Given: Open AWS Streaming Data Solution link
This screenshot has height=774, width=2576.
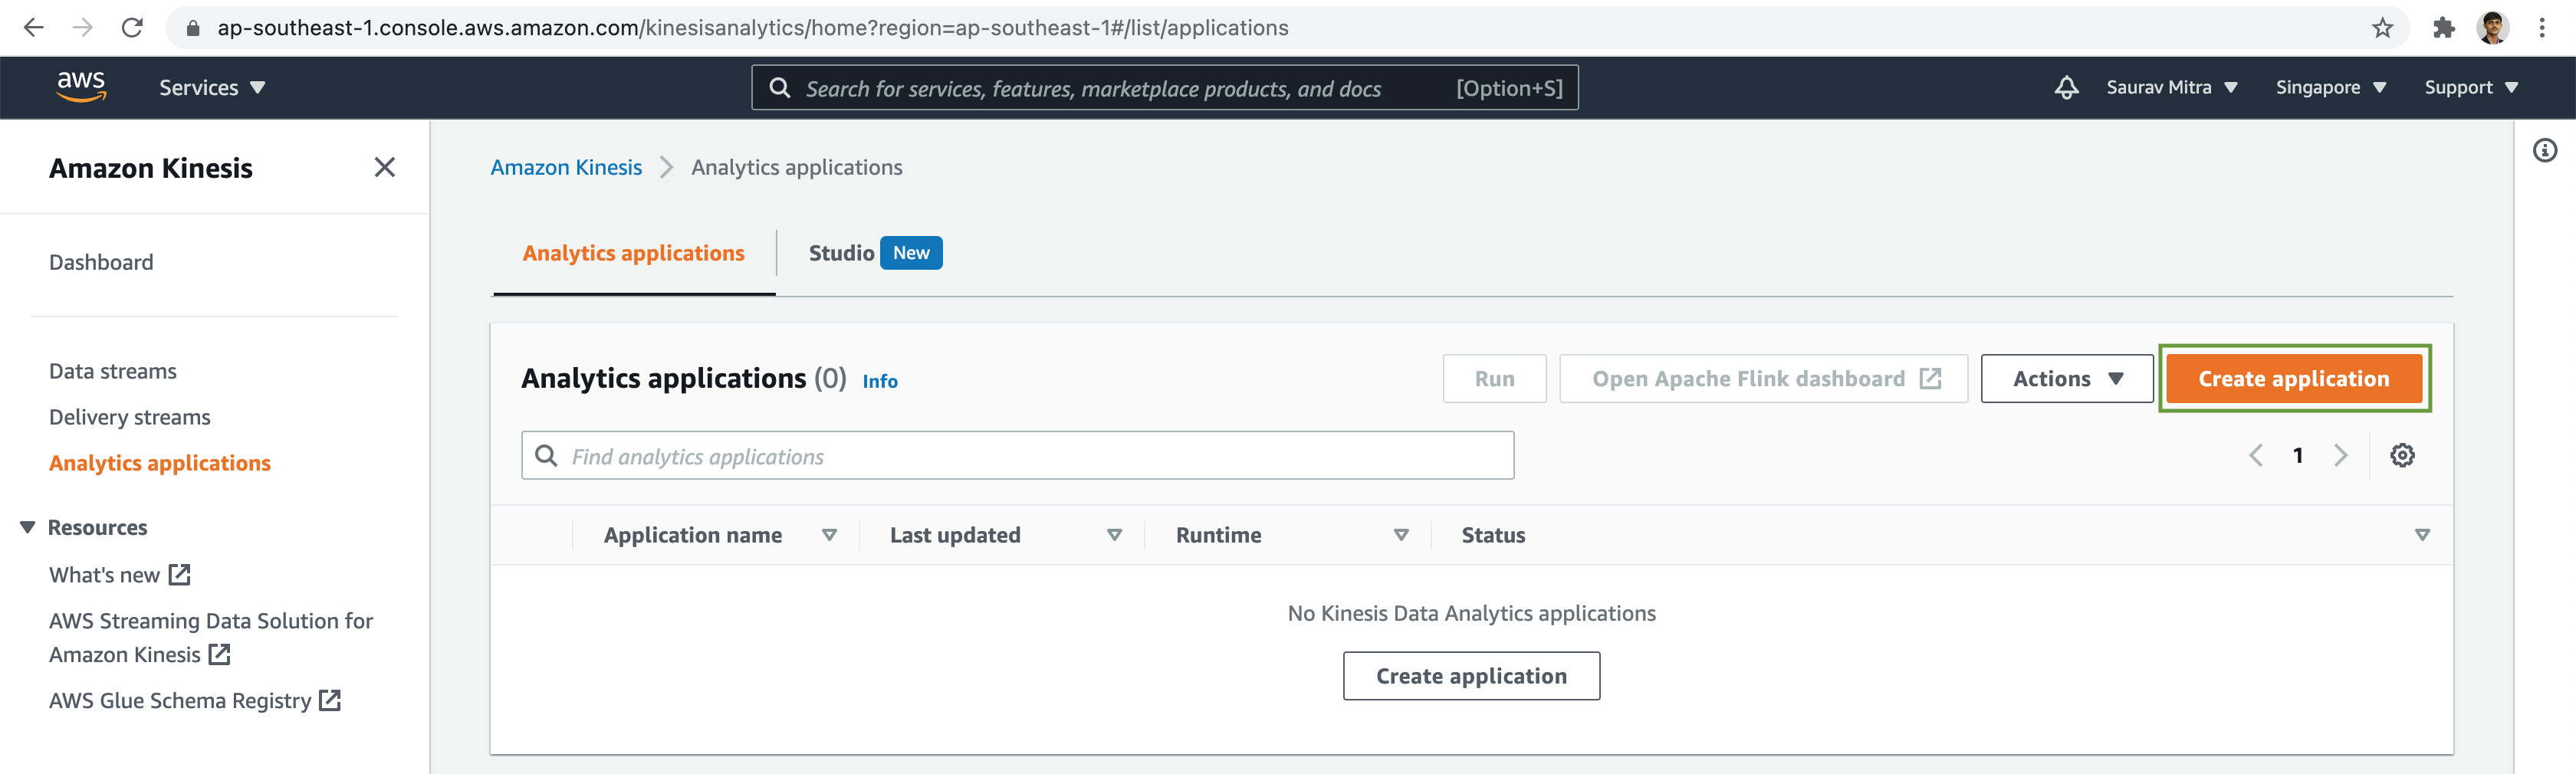Looking at the screenshot, I should (211, 638).
